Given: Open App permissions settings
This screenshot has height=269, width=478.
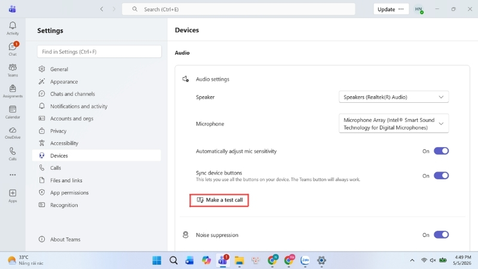Looking at the screenshot, I should click(96, 192).
